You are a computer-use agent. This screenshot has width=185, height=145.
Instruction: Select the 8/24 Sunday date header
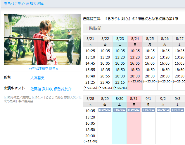click(135, 39)
